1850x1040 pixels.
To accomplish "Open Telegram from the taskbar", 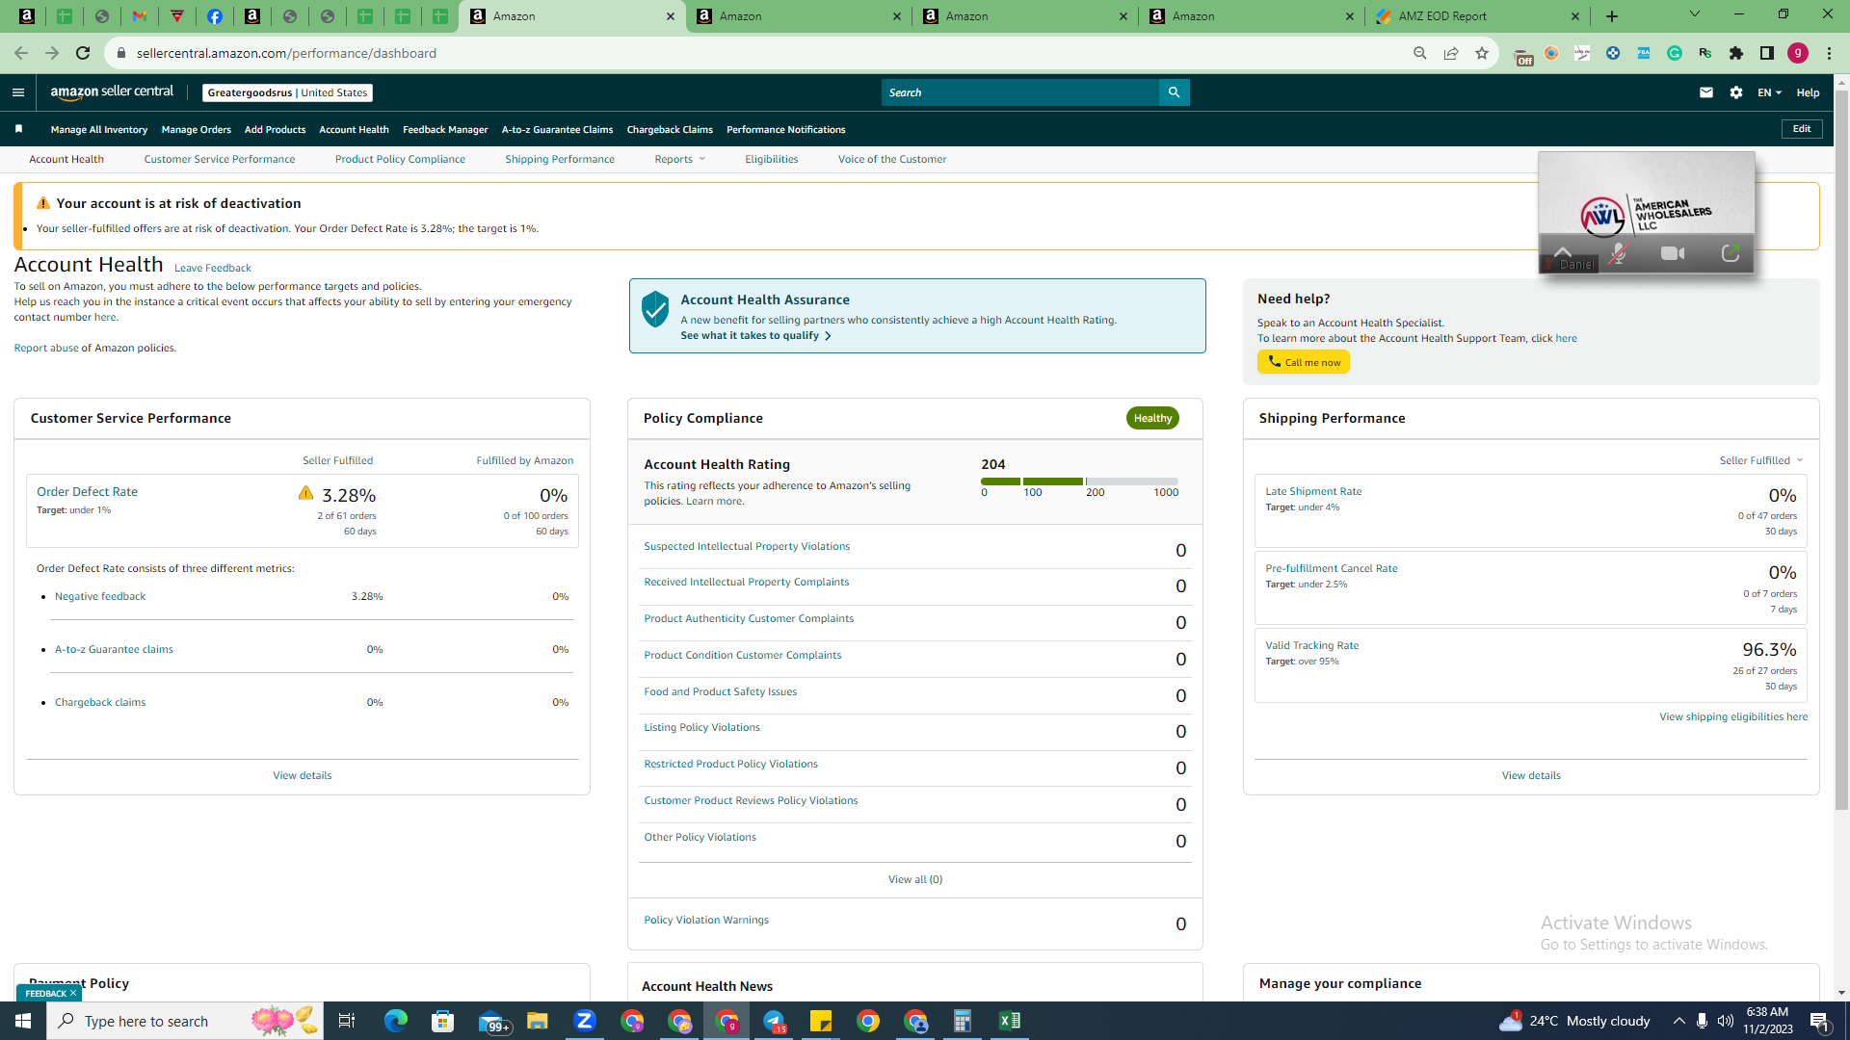I will [775, 1021].
